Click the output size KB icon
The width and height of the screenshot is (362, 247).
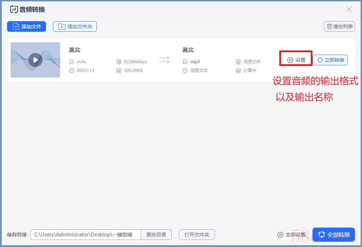point(238,71)
